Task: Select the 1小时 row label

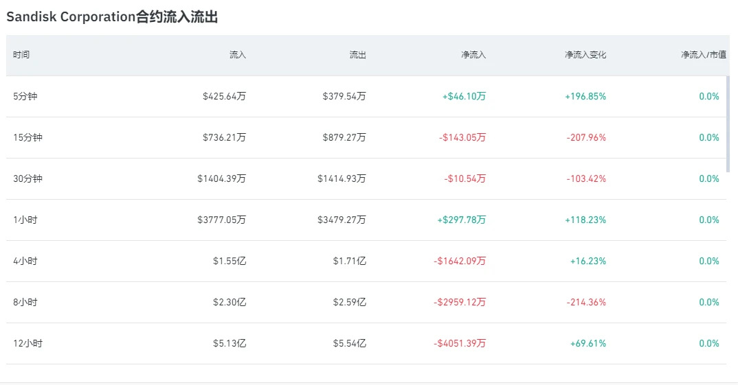Action: click(x=25, y=220)
